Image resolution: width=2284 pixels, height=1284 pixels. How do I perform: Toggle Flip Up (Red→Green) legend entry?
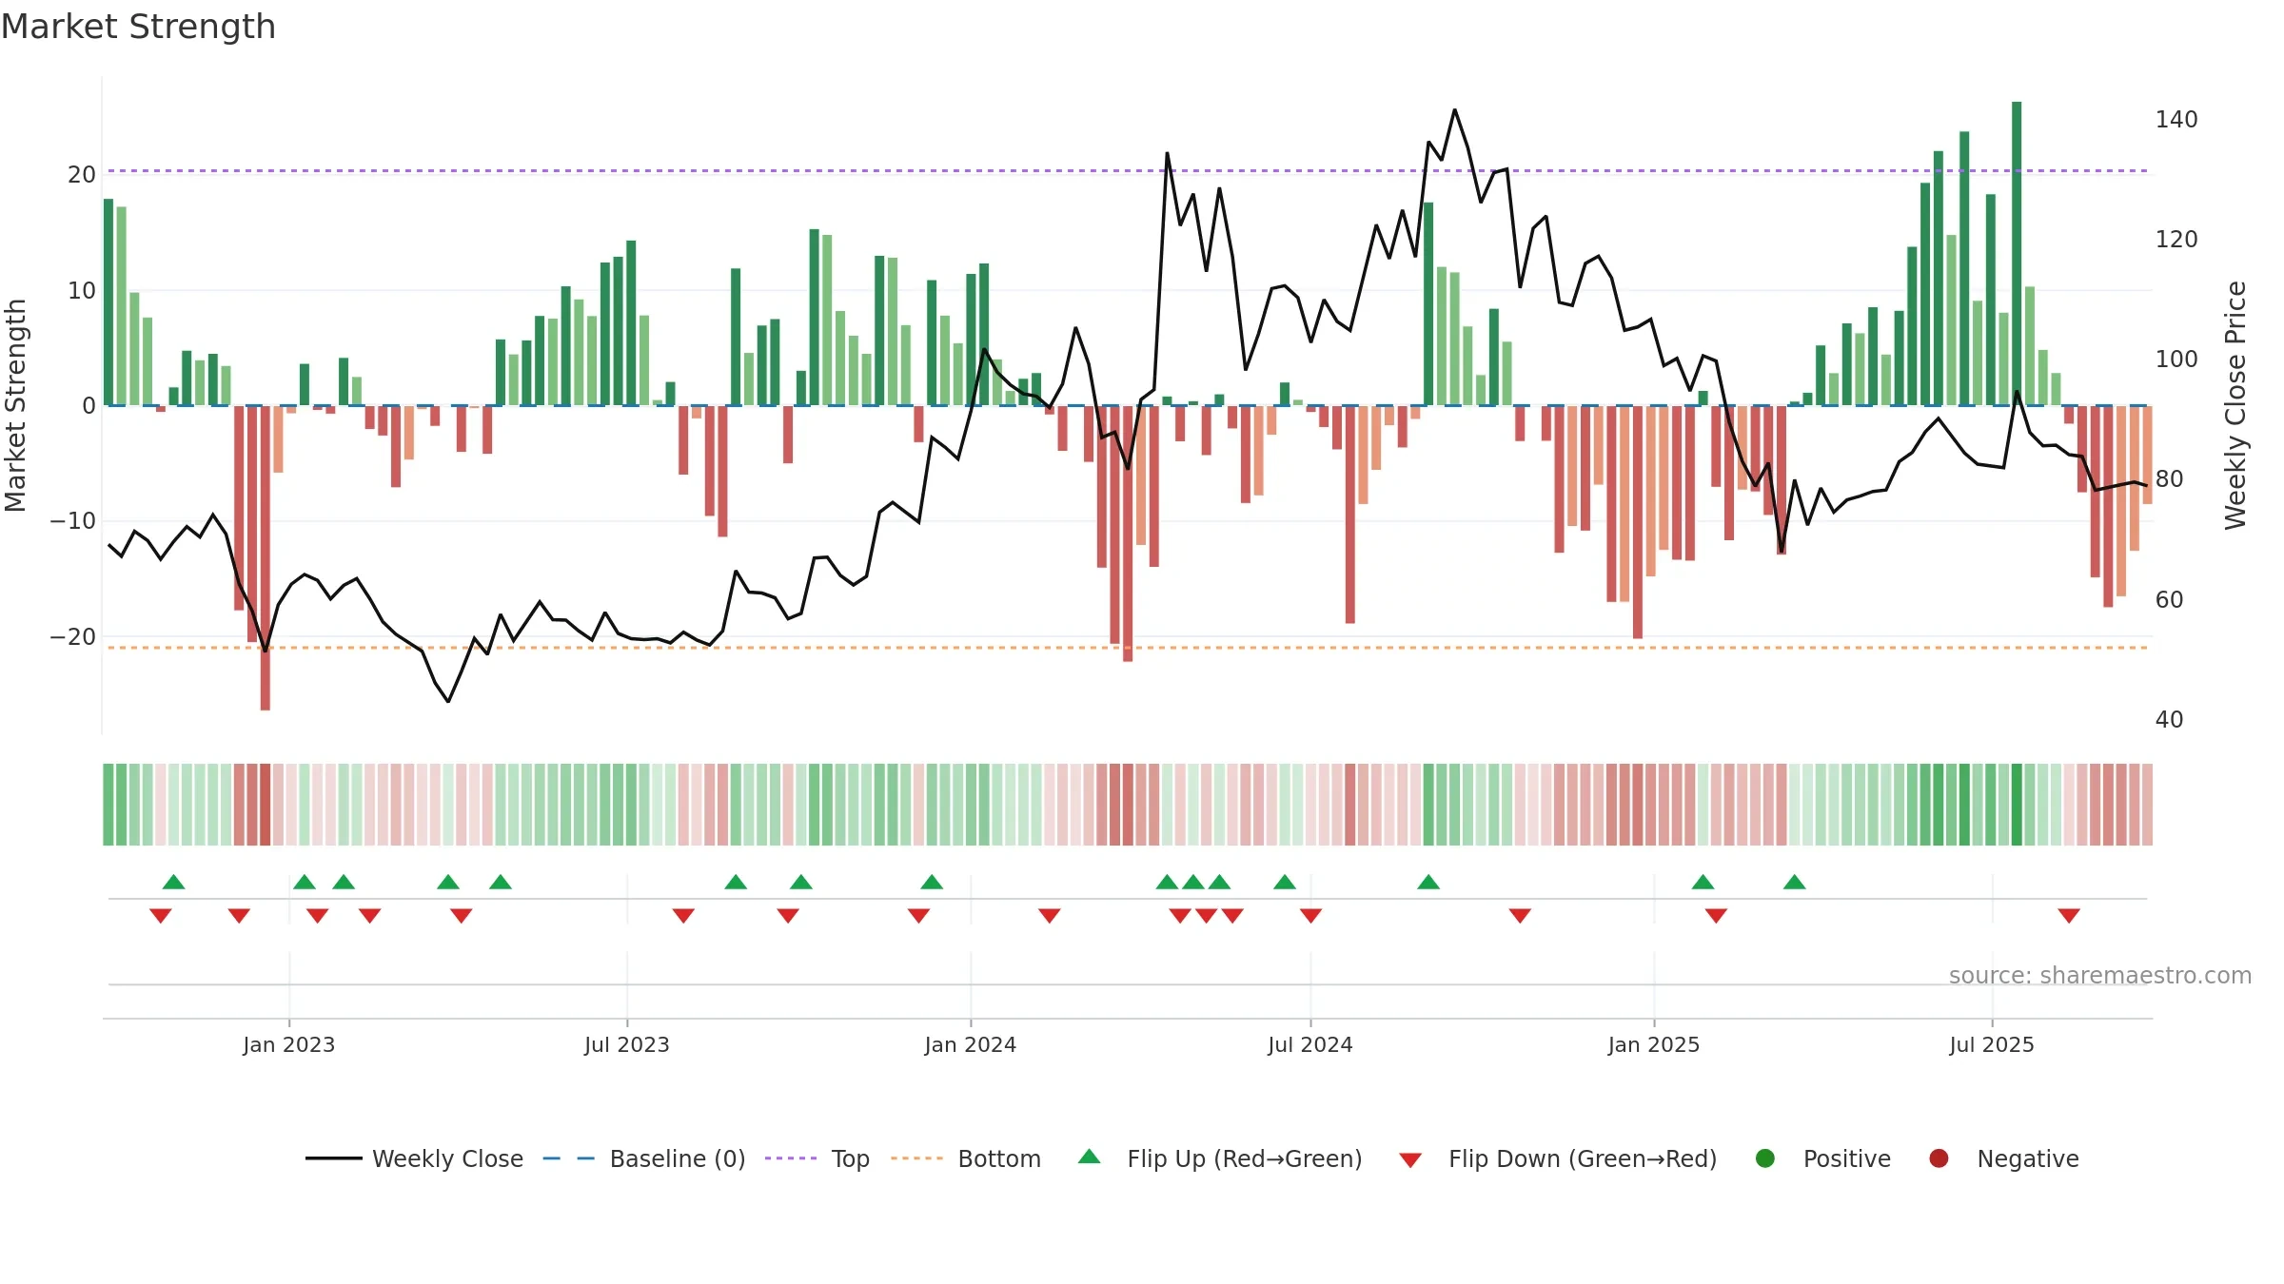point(1220,1158)
